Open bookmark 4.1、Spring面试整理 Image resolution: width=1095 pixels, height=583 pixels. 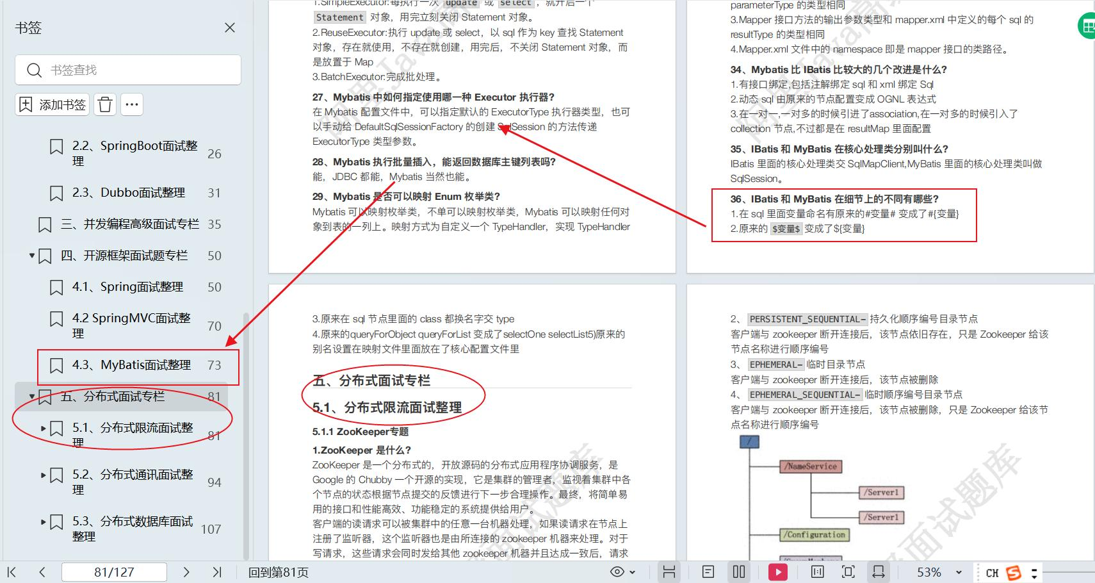tap(128, 286)
